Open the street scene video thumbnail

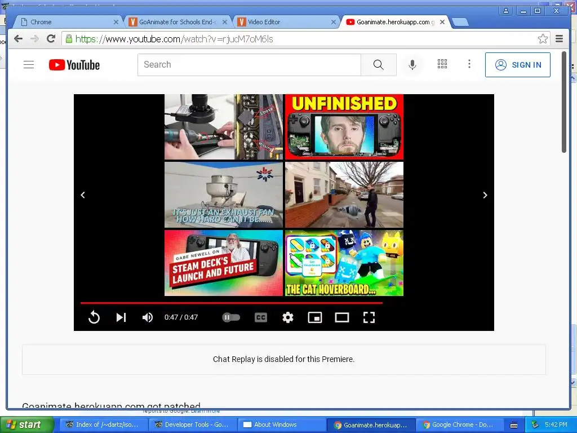coord(344,195)
